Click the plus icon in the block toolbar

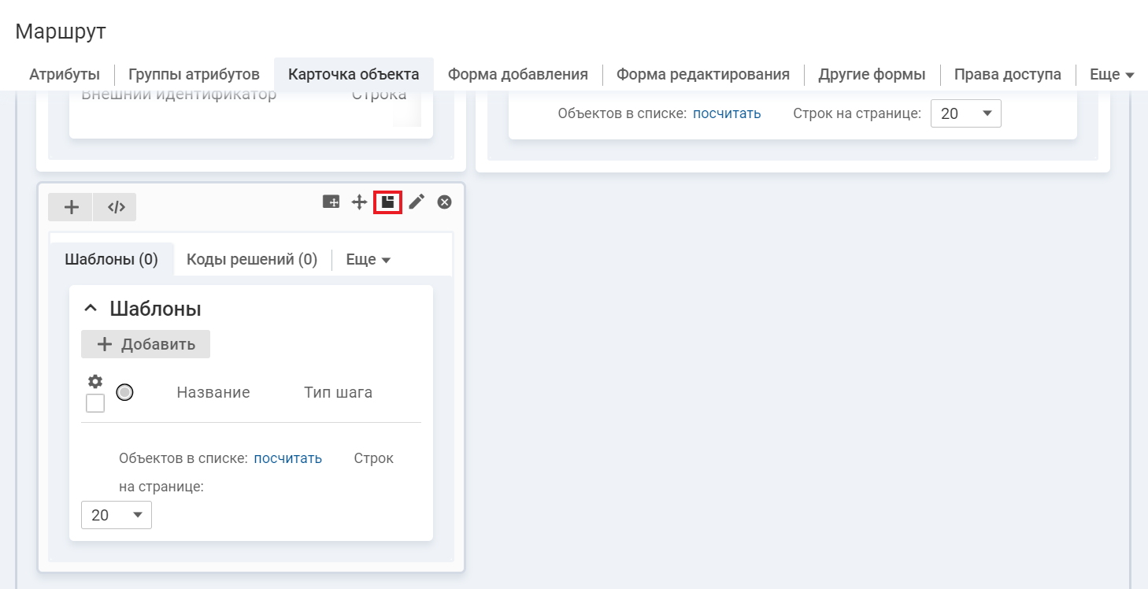click(71, 207)
